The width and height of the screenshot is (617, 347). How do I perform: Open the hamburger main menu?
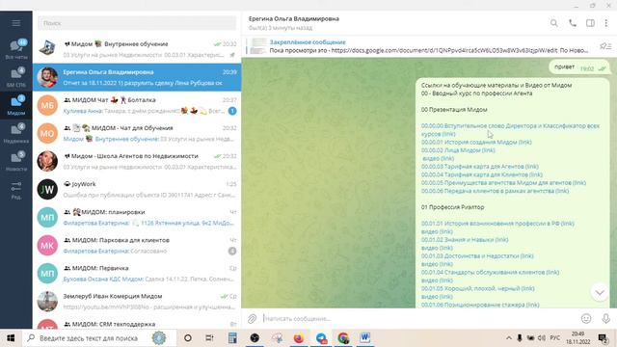point(15,23)
